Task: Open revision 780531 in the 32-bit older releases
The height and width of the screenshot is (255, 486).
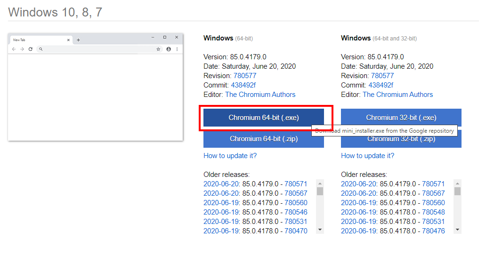Action: coord(433,222)
